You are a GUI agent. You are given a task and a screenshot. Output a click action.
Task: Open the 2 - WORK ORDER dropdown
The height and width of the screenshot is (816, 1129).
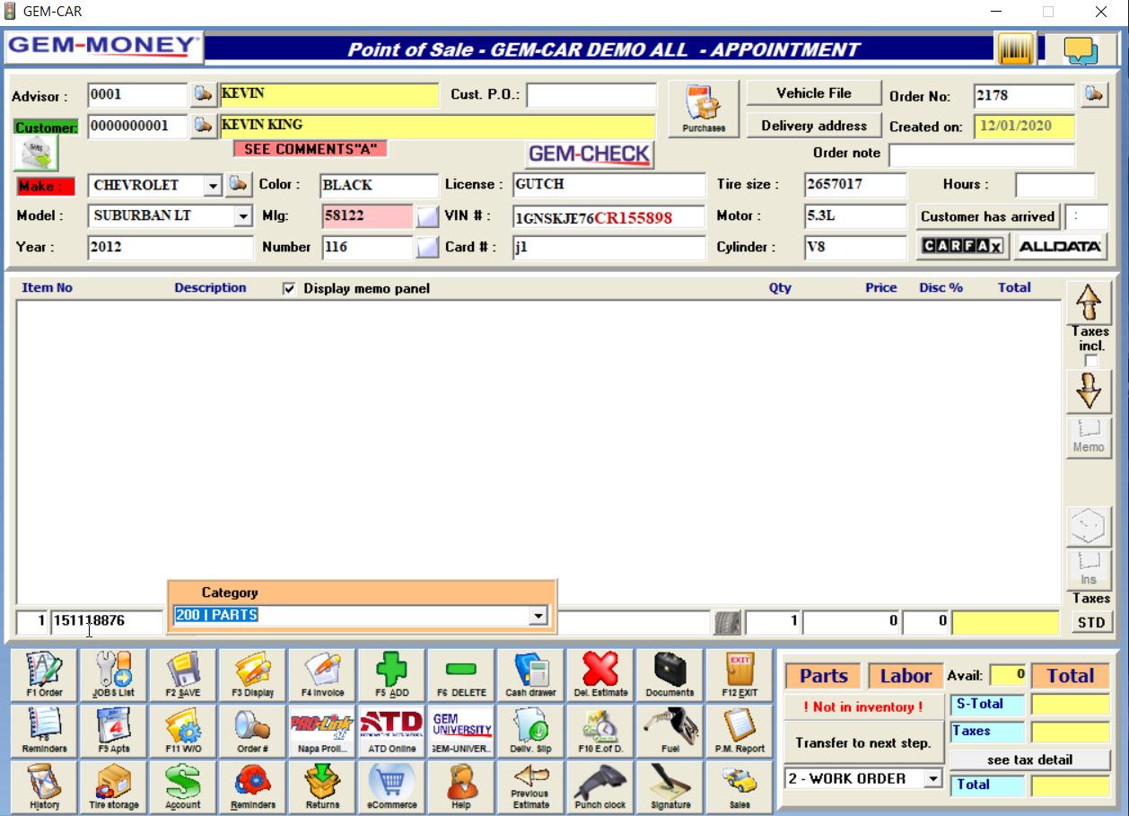click(x=933, y=779)
